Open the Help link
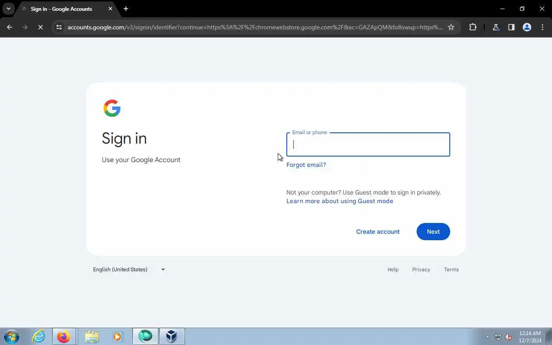The image size is (552, 345). pos(393,270)
